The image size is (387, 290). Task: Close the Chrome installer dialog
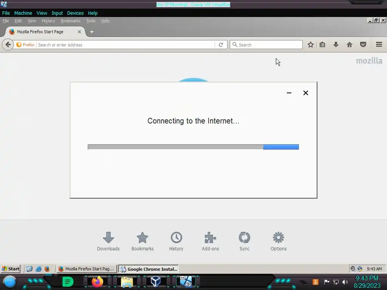click(305, 93)
